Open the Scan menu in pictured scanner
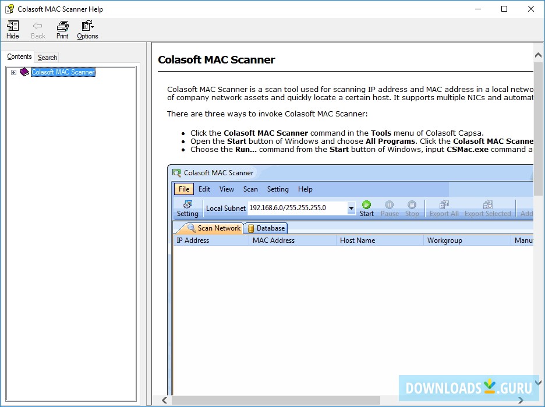Image resolution: width=545 pixels, height=407 pixels. (x=250, y=189)
